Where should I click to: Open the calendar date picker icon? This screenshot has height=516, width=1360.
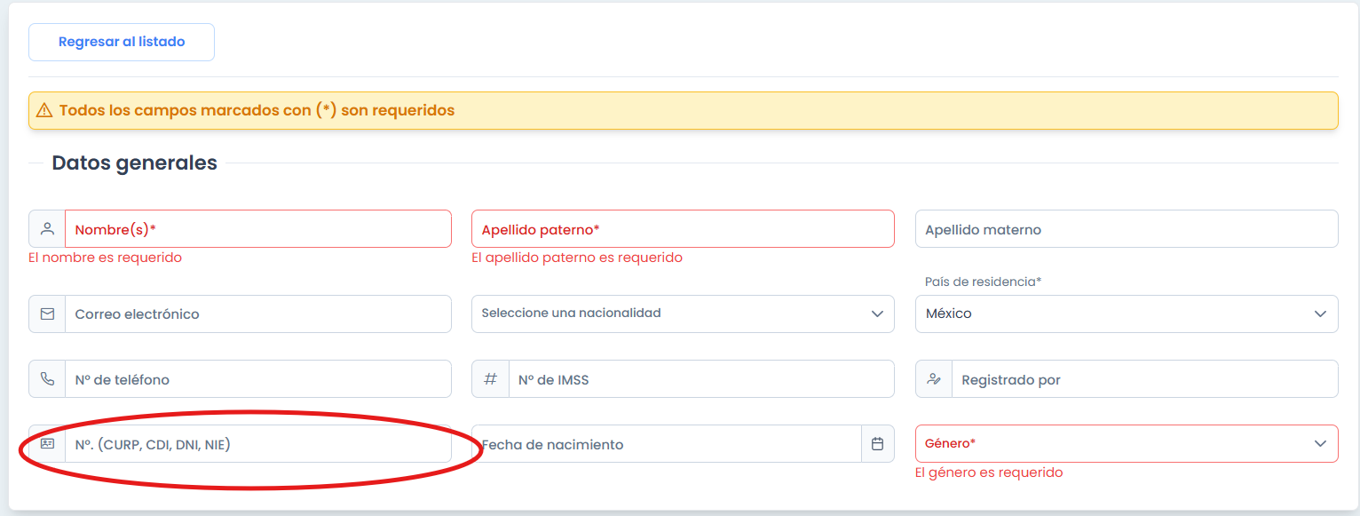(877, 444)
